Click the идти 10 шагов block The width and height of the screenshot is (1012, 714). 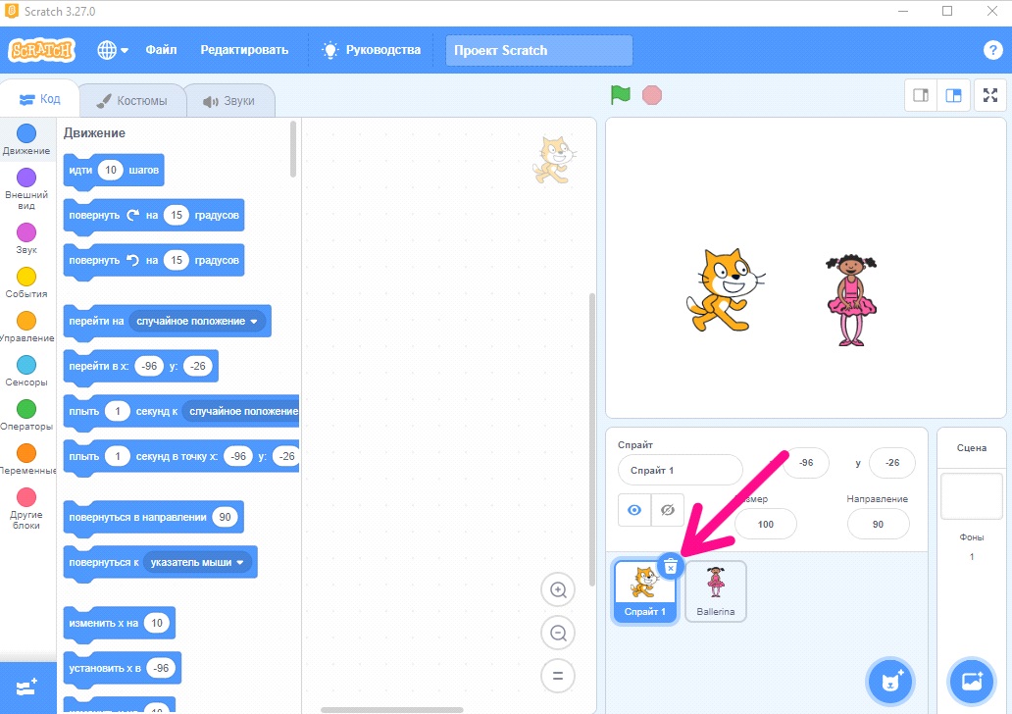click(x=114, y=171)
